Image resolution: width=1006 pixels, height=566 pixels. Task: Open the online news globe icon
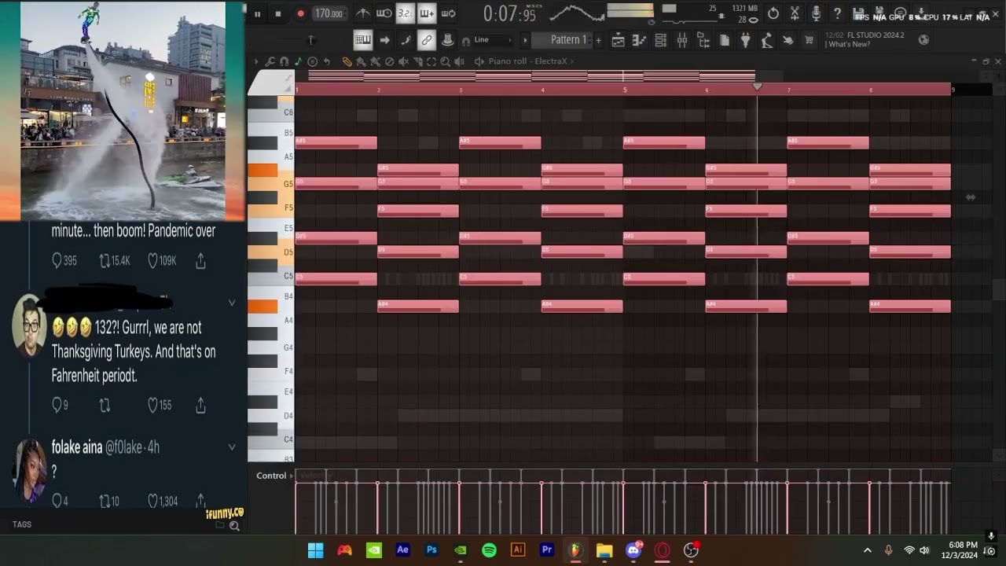923,40
